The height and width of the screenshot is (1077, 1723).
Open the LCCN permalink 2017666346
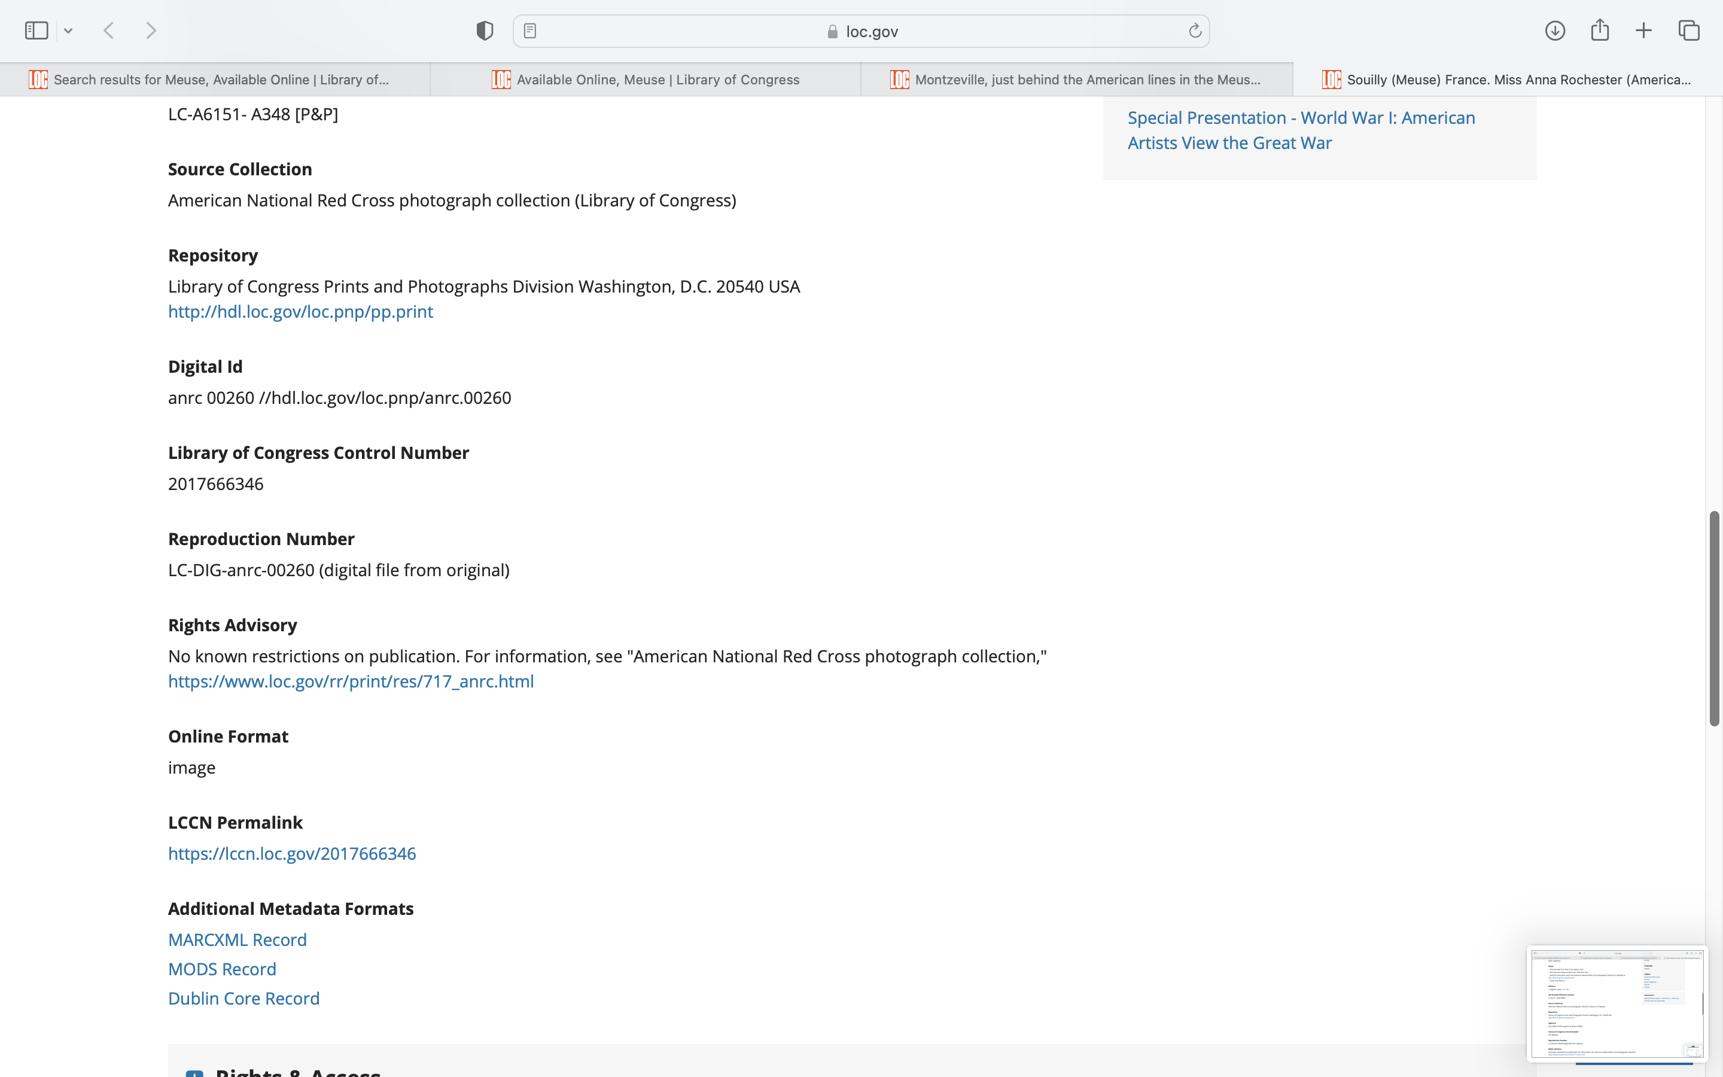pyautogui.click(x=291, y=854)
